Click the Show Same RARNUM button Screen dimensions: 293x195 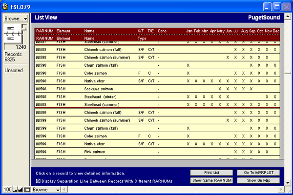click(211, 180)
